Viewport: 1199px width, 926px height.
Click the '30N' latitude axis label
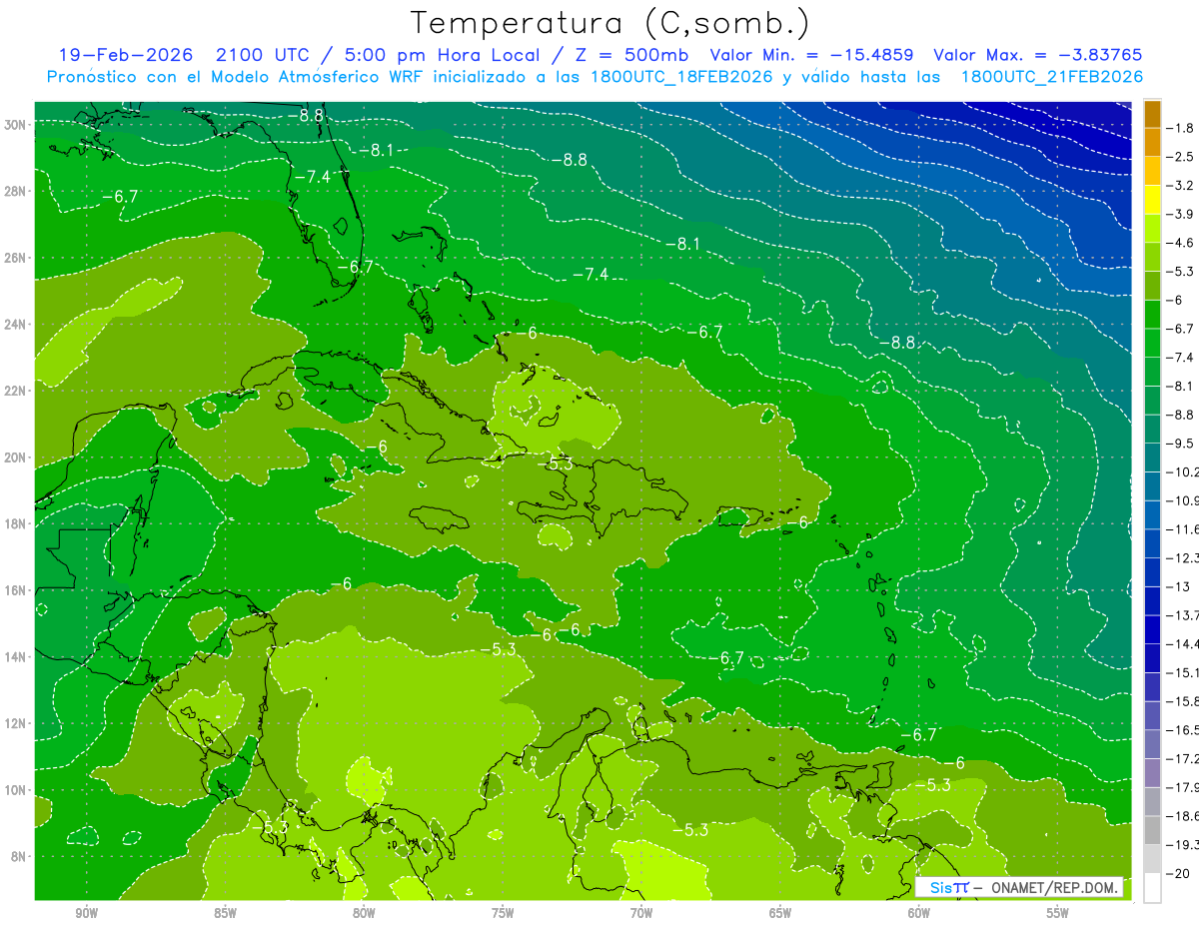pyautogui.click(x=15, y=125)
